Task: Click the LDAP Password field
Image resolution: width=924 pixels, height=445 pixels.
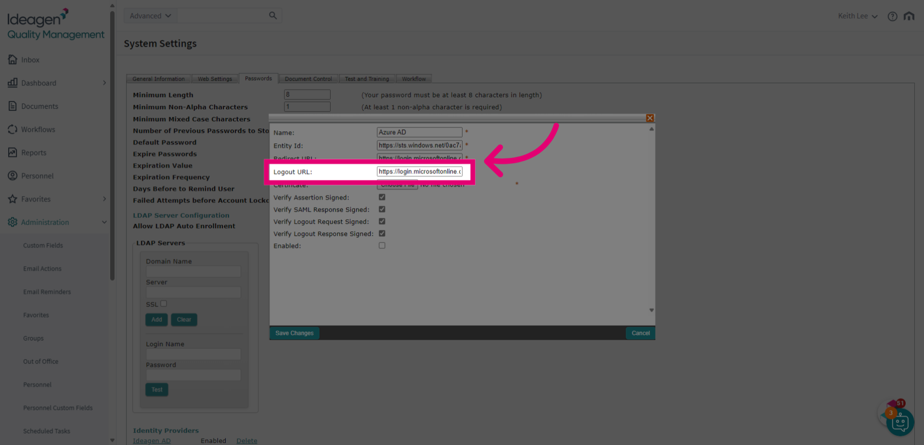Action: [193, 375]
